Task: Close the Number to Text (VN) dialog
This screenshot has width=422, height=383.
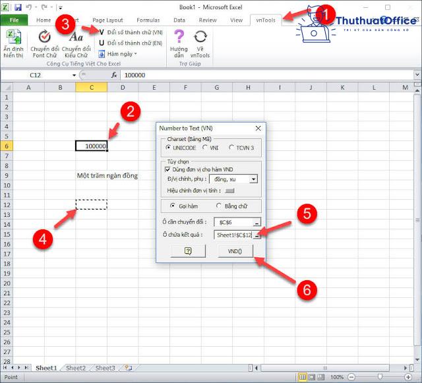Action: click(x=258, y=129)
